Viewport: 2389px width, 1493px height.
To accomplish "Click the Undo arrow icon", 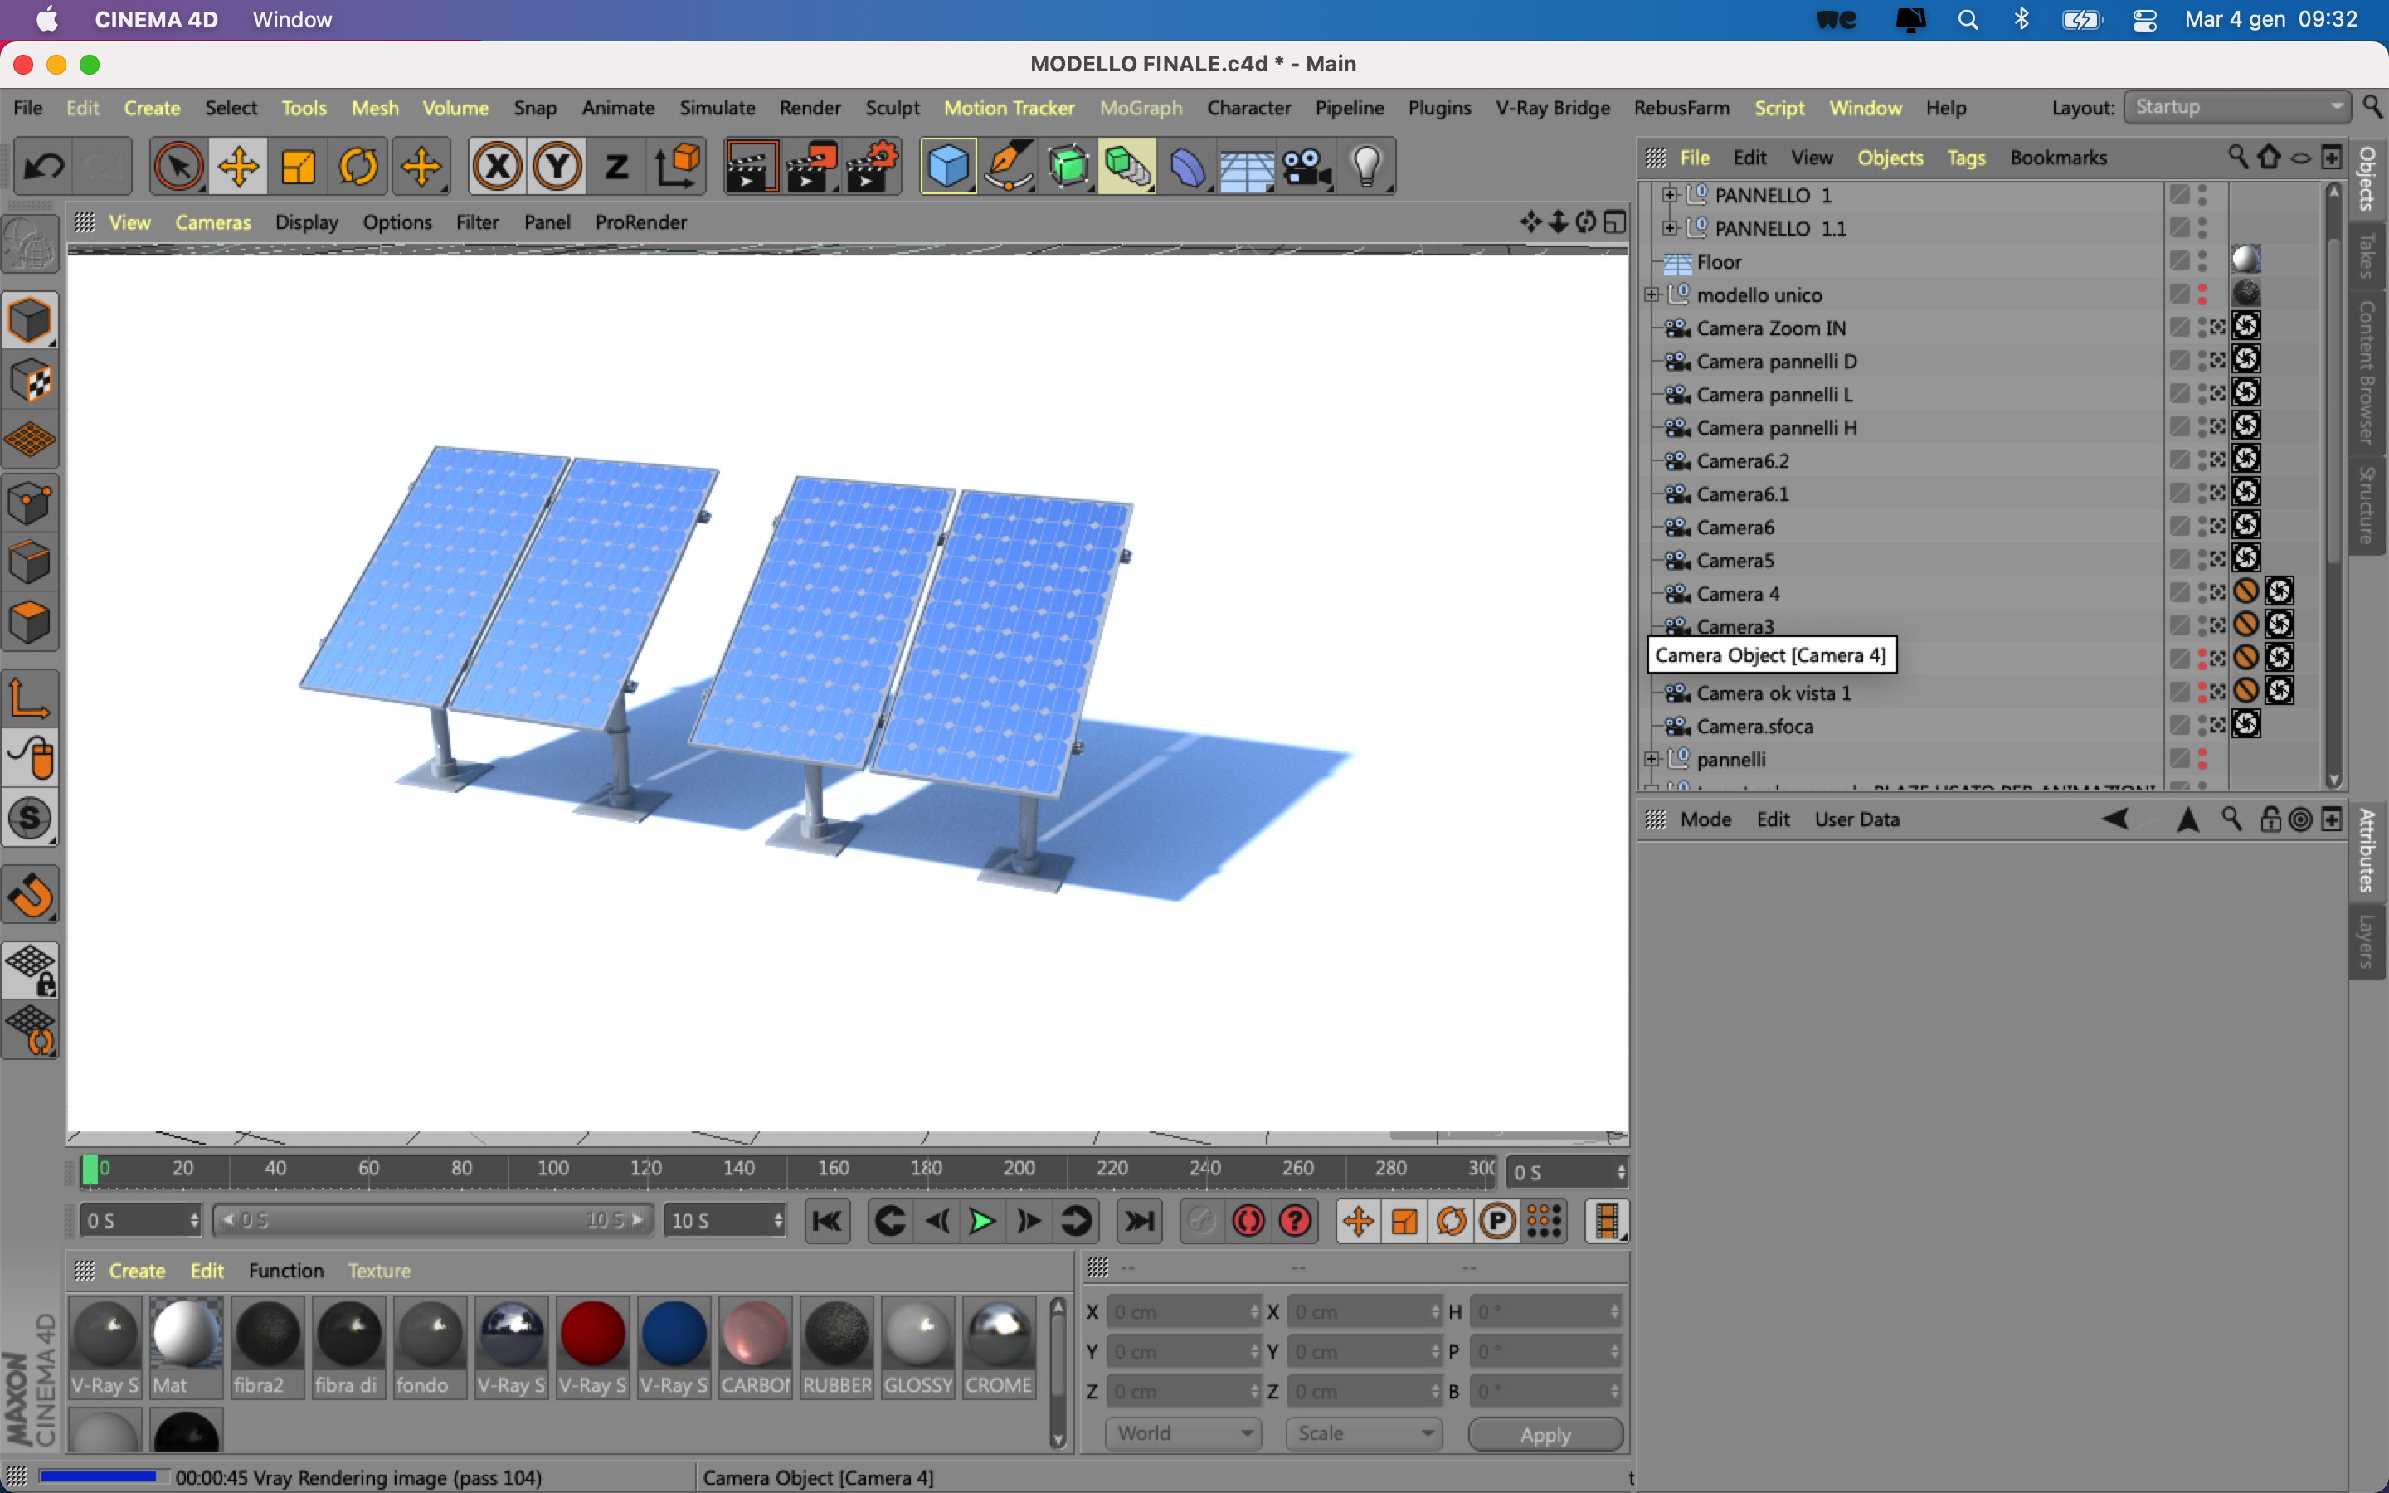I will [x=43, y=166].
